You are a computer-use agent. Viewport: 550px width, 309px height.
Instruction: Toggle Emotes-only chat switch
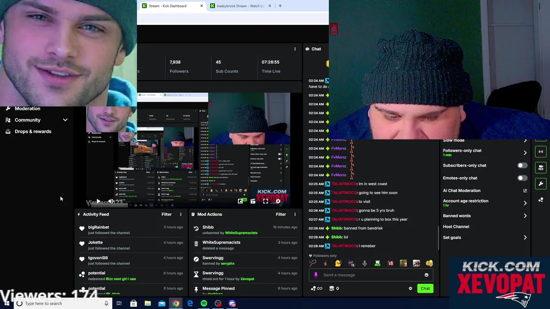click(x=522, y=178)
